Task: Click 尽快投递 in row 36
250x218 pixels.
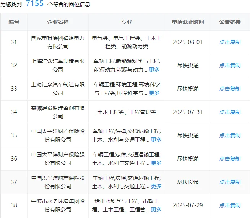Action: (x=188, y=159)
